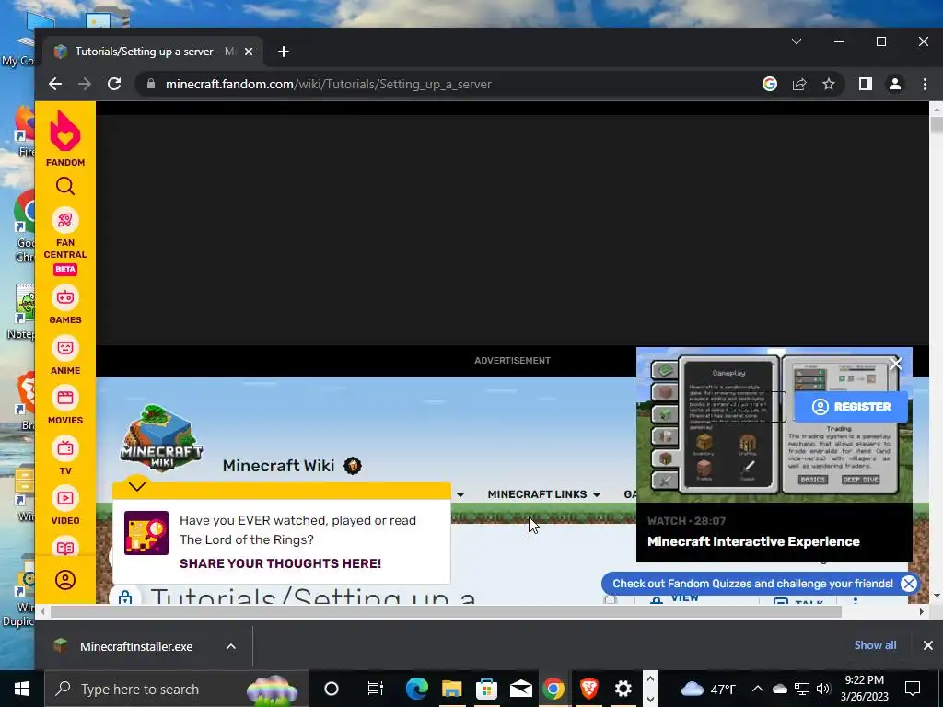Screen dimensions: 943x707
Task: Open the Video sidebar icon
Action: click(x=65, y=498)
